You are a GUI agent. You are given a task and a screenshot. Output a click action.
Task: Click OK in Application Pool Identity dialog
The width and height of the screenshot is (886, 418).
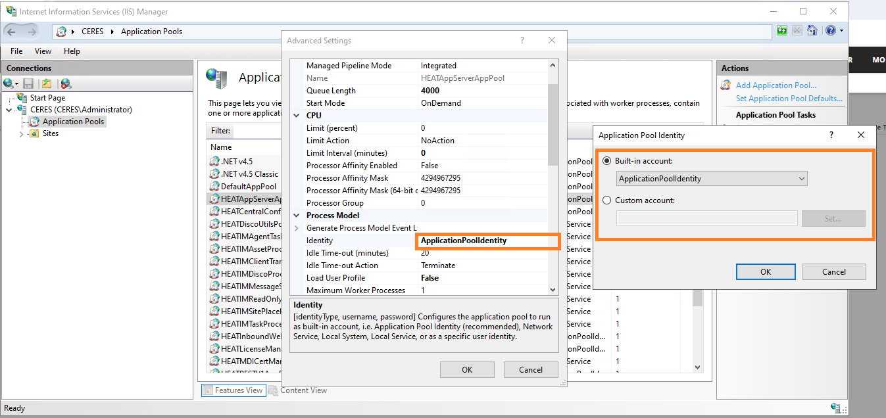coord(765,271)
